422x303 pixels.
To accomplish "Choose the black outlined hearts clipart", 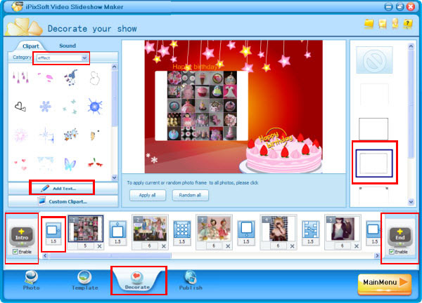I will pos(22,107).
